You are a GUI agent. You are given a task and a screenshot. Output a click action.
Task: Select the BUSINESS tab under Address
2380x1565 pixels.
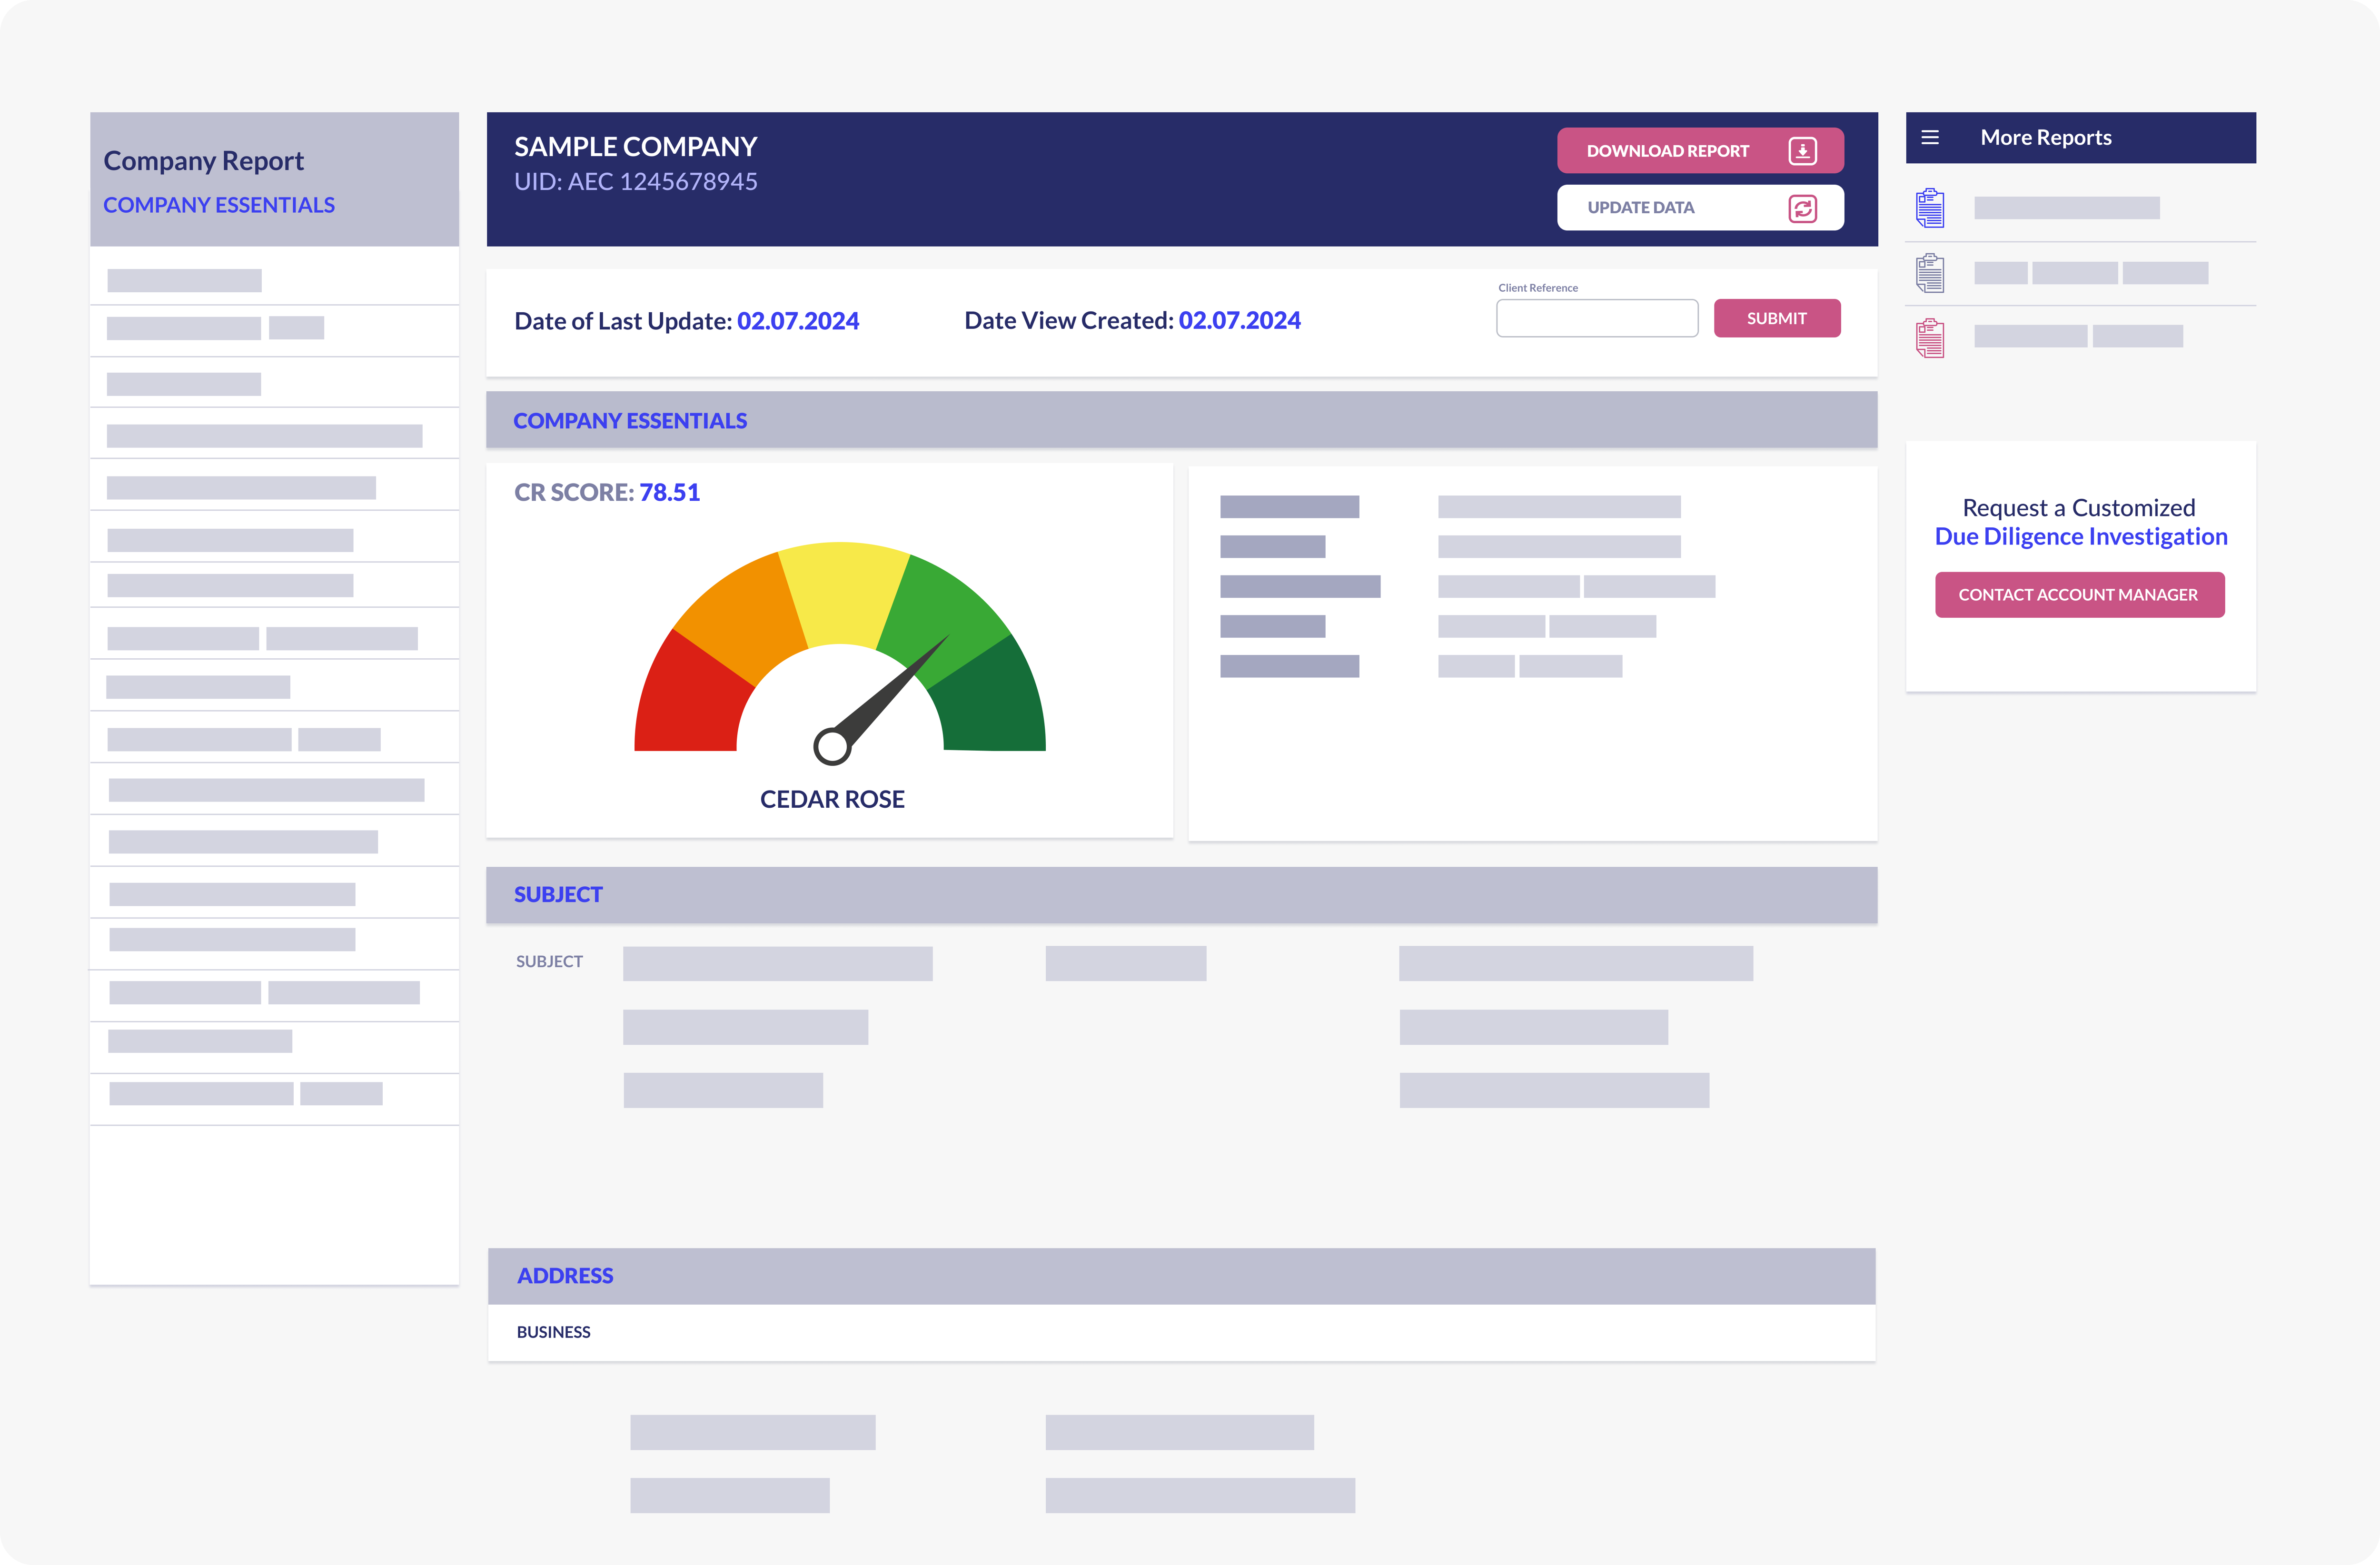[x=553, y=1332]
